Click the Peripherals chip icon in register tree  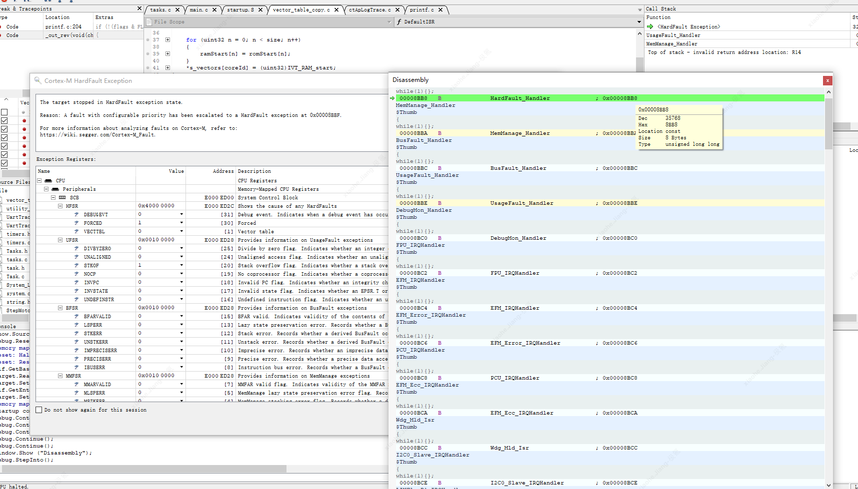coord(55,189)
